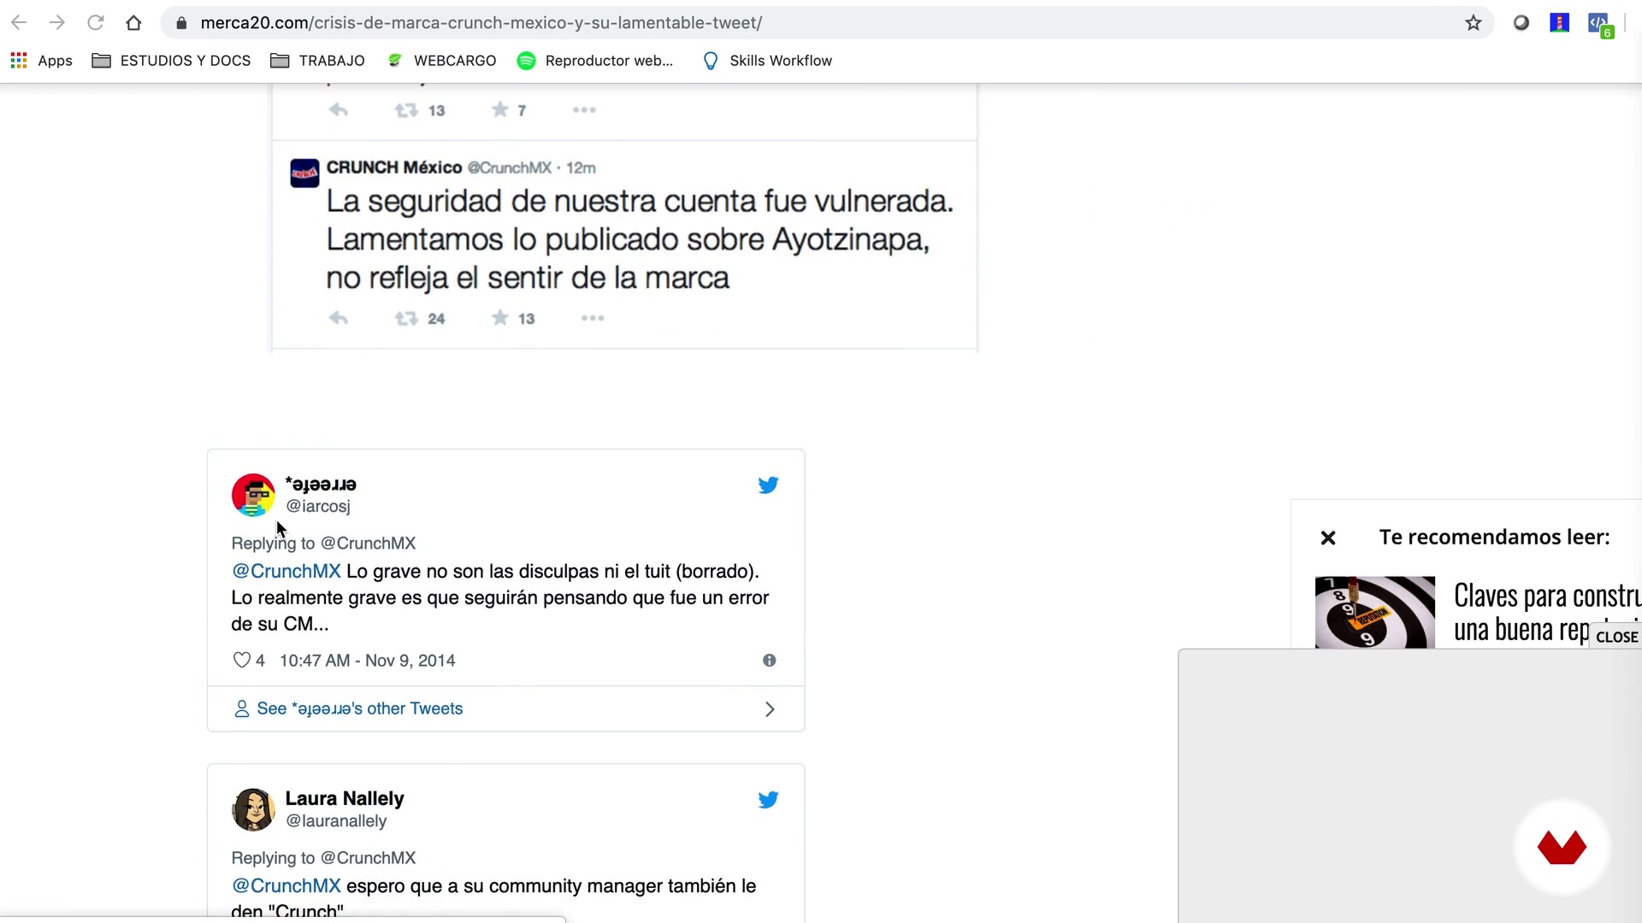The image size is (1642, 923).
Task: Click the red logo floating round button
Action: (x=1562, y=848)
